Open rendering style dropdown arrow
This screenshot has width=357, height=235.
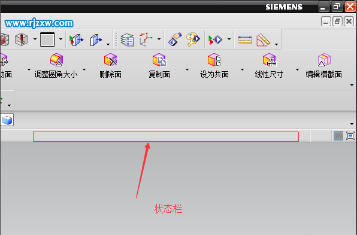pos(35,39)
